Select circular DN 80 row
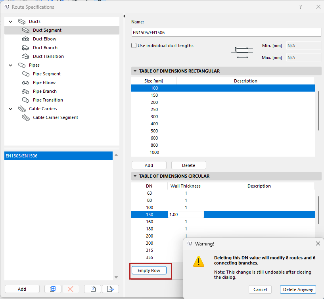Viewport: 324px width, 299px height. pos(223,200)
